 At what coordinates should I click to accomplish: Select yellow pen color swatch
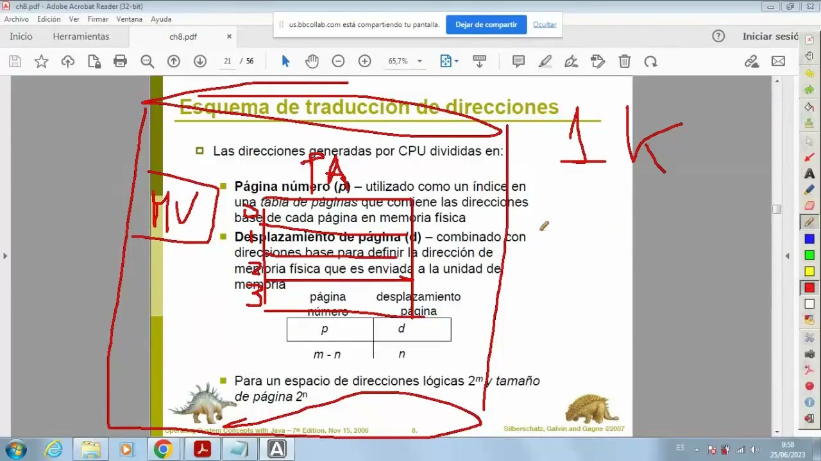[809, 271]
